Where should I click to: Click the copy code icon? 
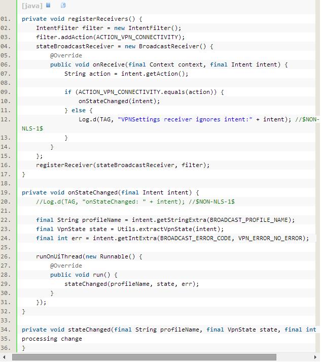pyautogui.click(x=63, y=5)
